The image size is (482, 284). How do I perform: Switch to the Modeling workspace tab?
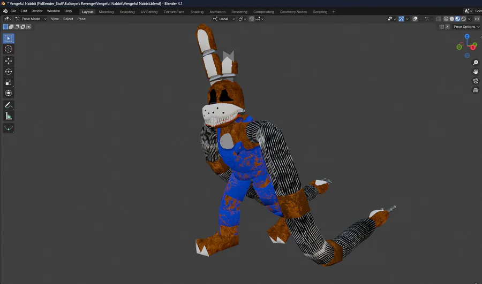[106, 12]
